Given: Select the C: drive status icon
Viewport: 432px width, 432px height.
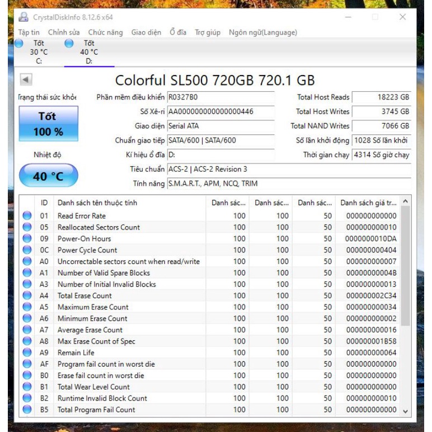Looking at the screenshot, I should [19, 44].
